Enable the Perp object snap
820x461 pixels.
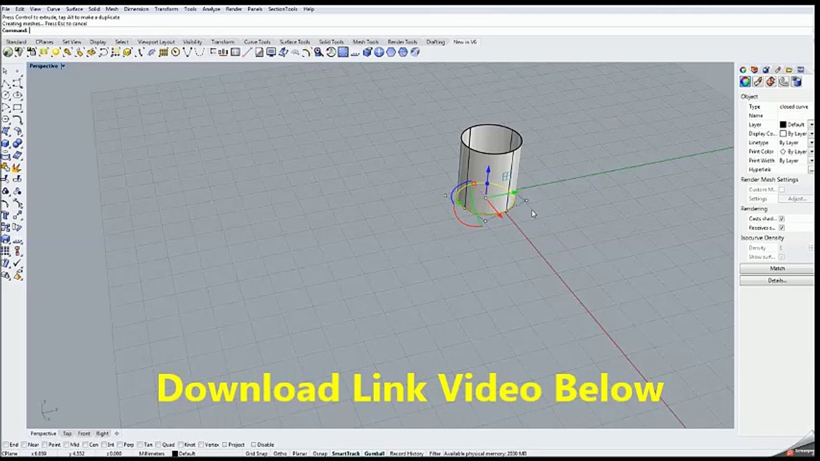[120, 444]
